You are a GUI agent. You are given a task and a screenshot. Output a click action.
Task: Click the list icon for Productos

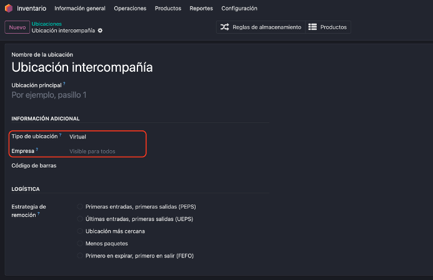tap(312, 27)
